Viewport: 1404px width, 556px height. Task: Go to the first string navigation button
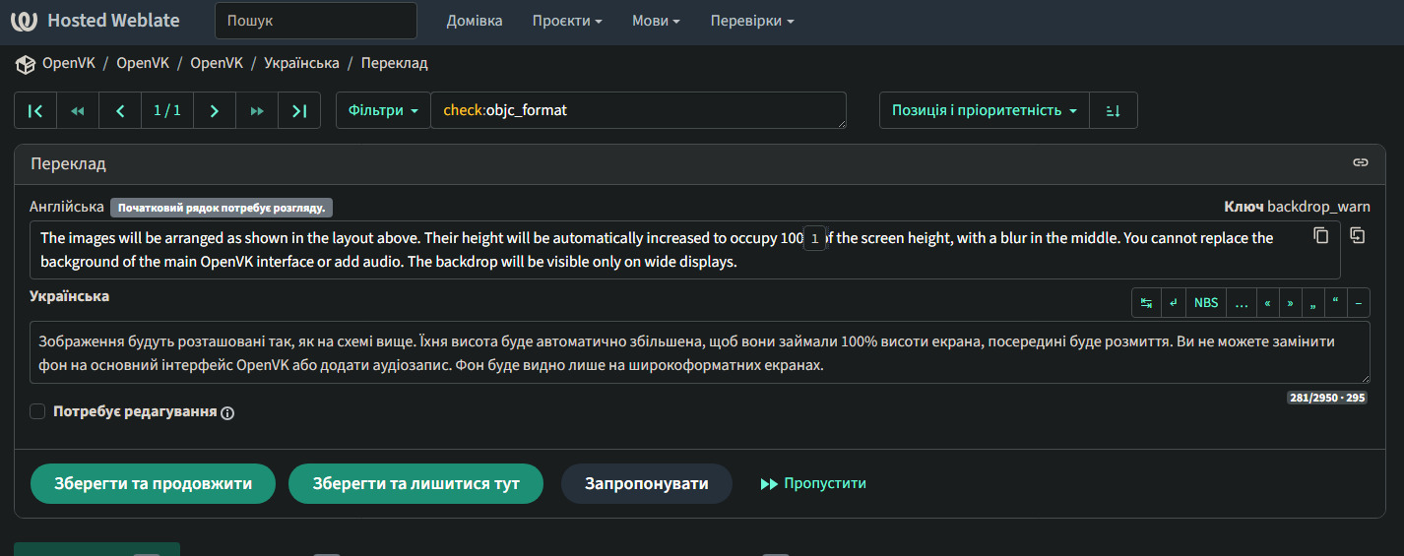(x=35, y=110)
